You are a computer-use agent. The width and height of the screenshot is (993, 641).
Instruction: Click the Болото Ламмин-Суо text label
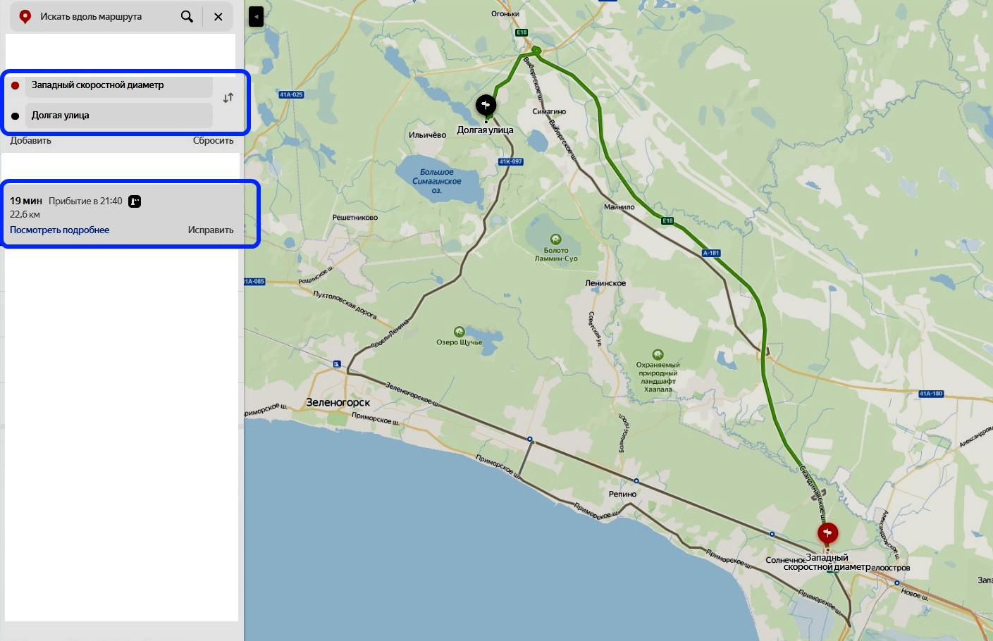[556, 254]
